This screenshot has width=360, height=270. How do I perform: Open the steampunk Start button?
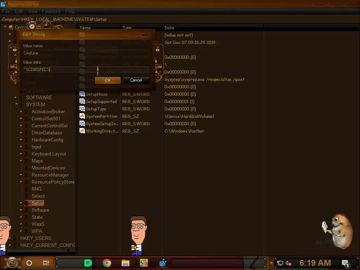[12, 263]
